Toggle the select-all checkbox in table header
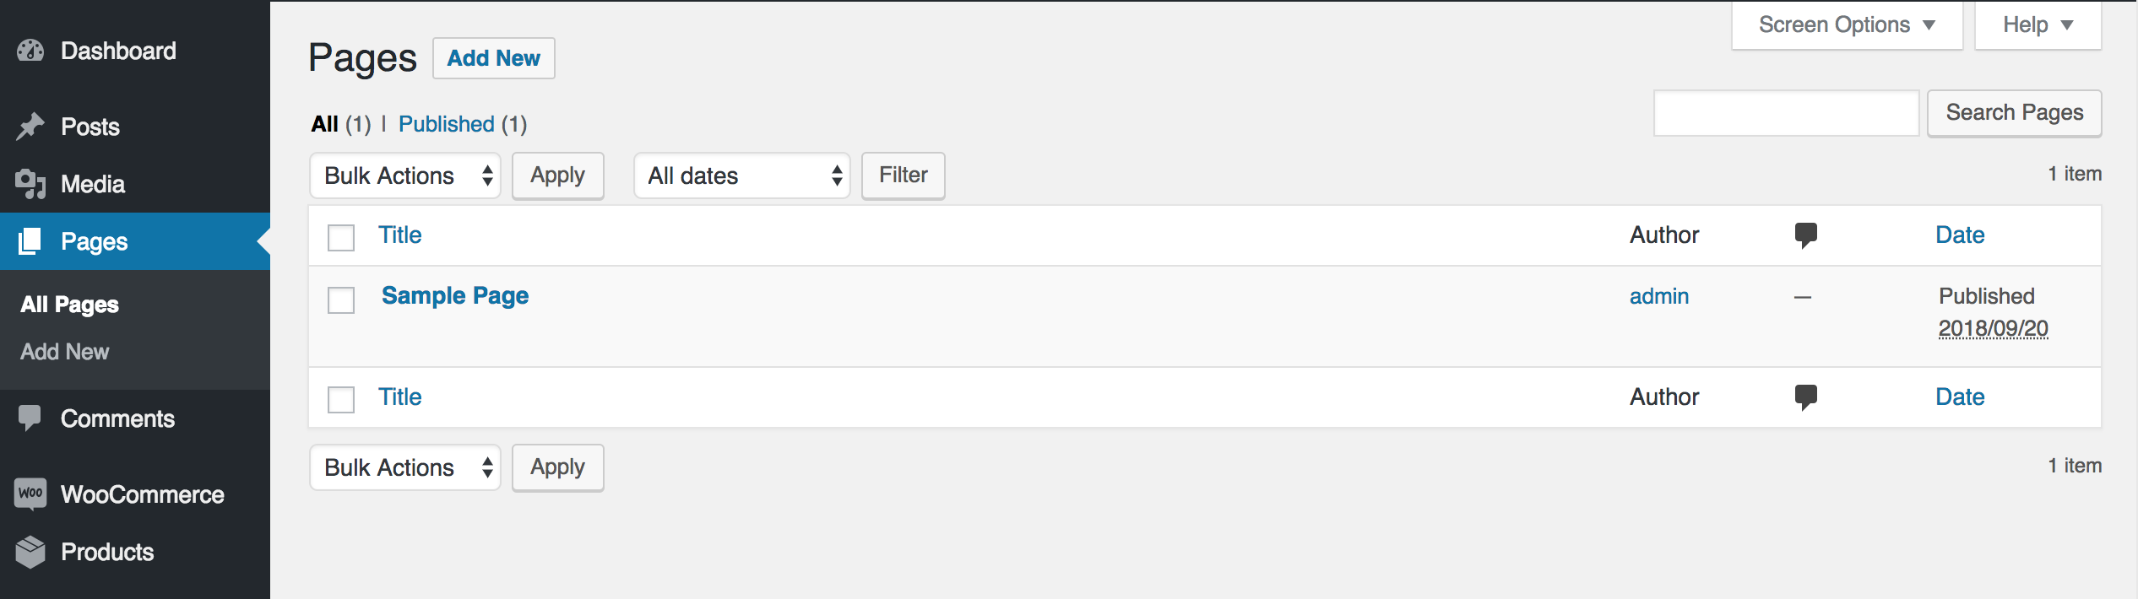Image resolution: width=2138 pixels, height=599 pixels. (x=341, y=238)
